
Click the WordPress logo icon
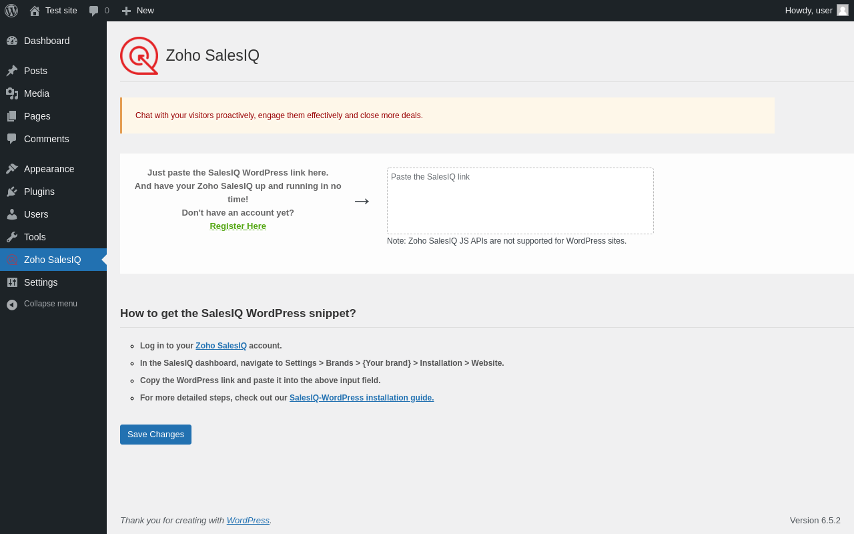tap(11, 11)
